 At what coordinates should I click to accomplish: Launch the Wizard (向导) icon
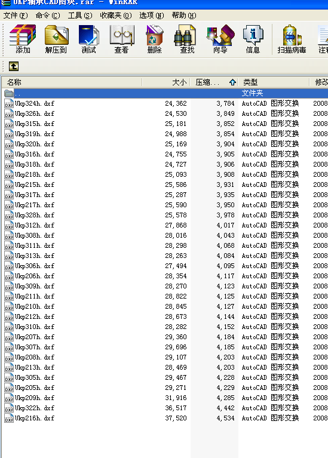[220, 39]
